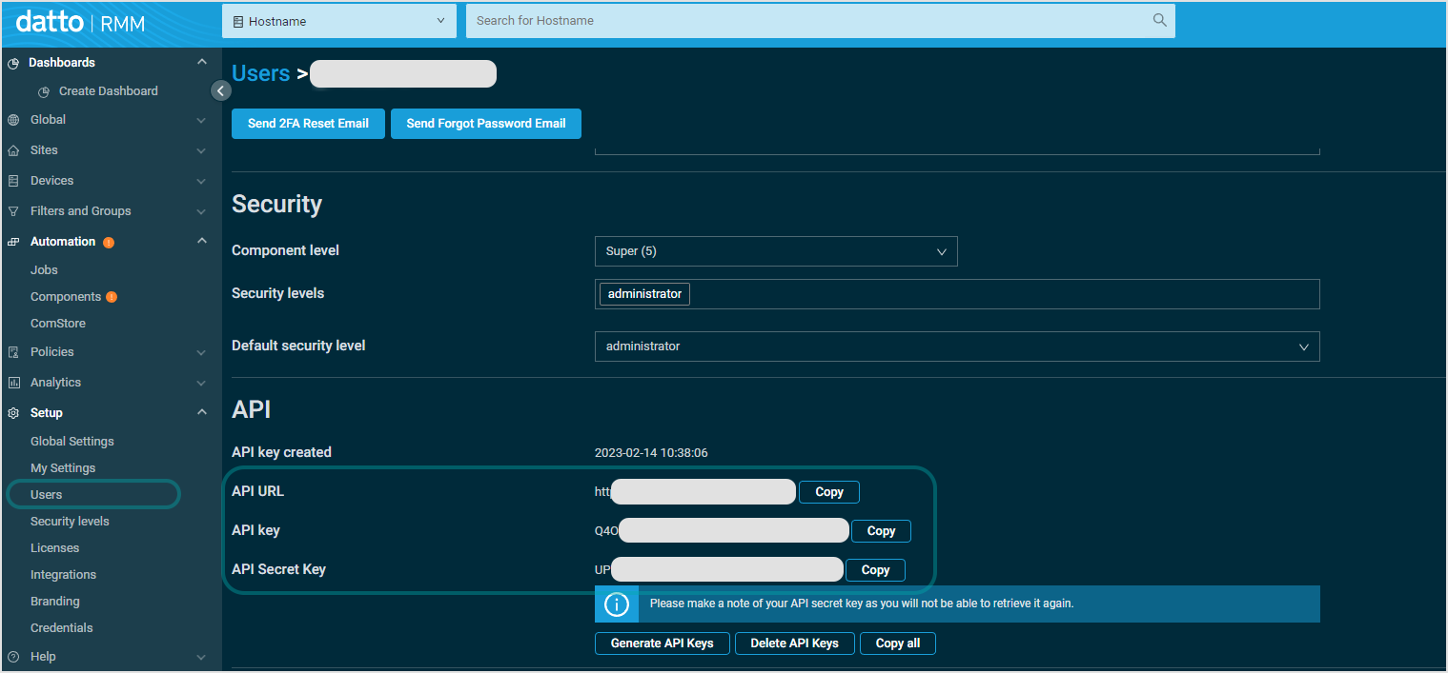Click the Policies icon in the sidebar
This screenshot has width=1448, height=673.
12,351
